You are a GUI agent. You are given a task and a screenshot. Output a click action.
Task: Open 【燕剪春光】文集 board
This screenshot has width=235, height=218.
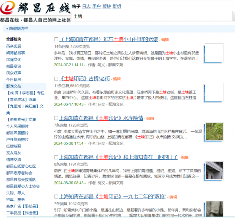click(21, 119)
